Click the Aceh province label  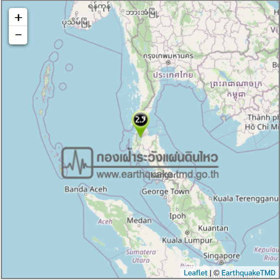click(105, 222)
